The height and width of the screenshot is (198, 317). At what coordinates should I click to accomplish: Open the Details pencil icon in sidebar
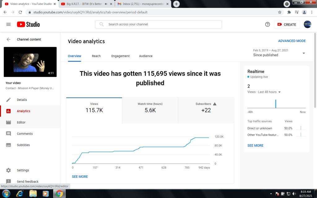pos(8,100)
